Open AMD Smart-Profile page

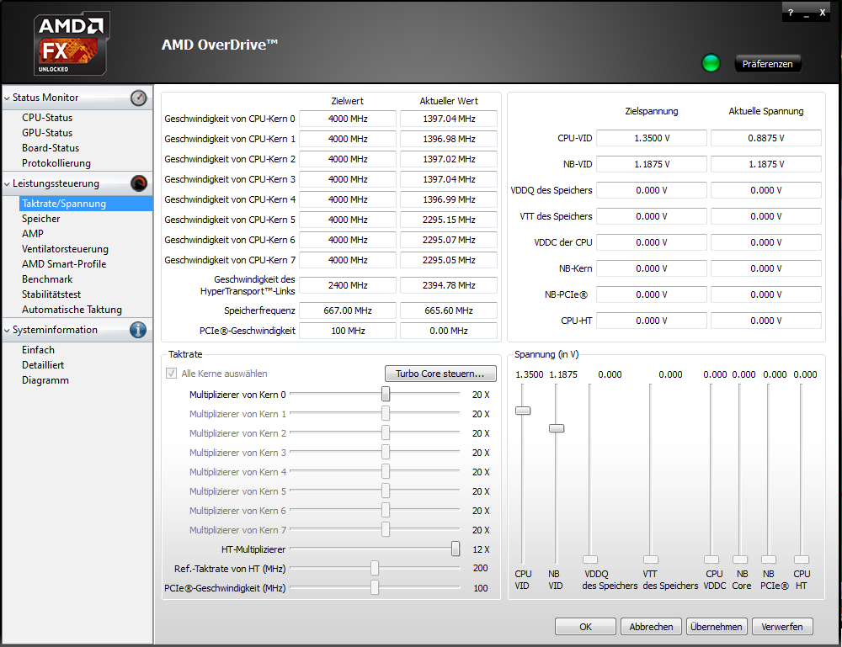pos(64,263)
